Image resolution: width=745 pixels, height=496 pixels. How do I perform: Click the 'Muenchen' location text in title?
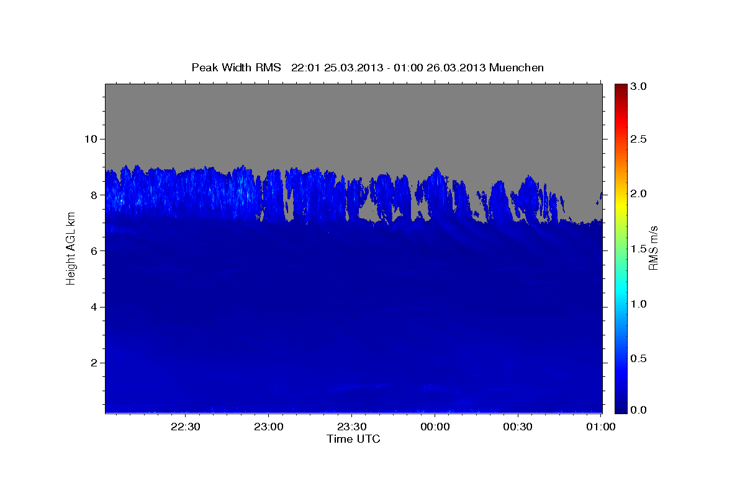[x=517, y=68]
